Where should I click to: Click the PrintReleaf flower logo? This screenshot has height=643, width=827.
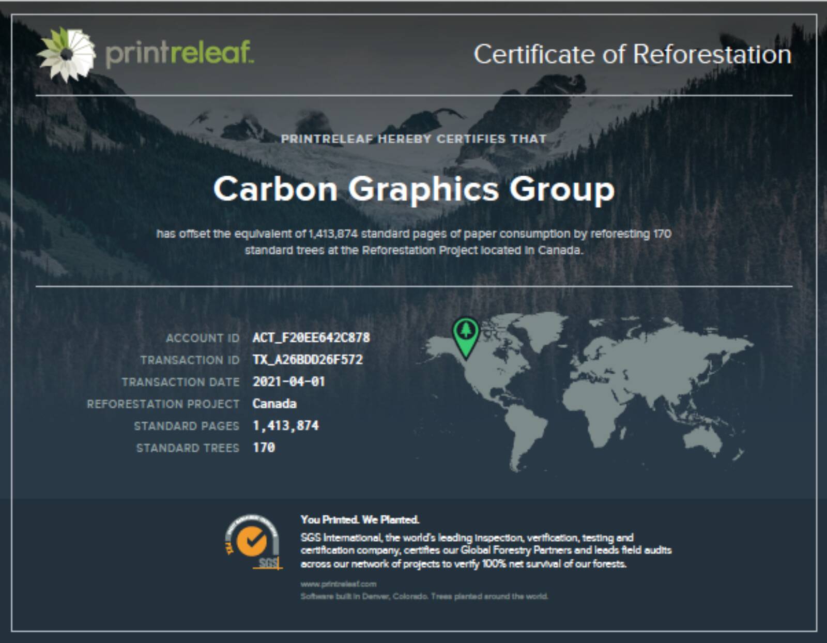click(x=67, y=53)
